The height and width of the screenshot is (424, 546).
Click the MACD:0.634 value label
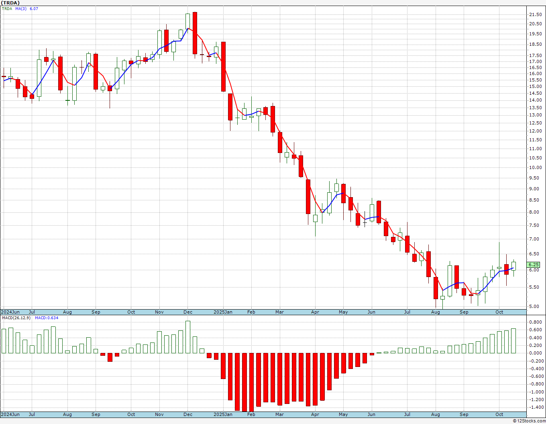click(x=47, y=318)
